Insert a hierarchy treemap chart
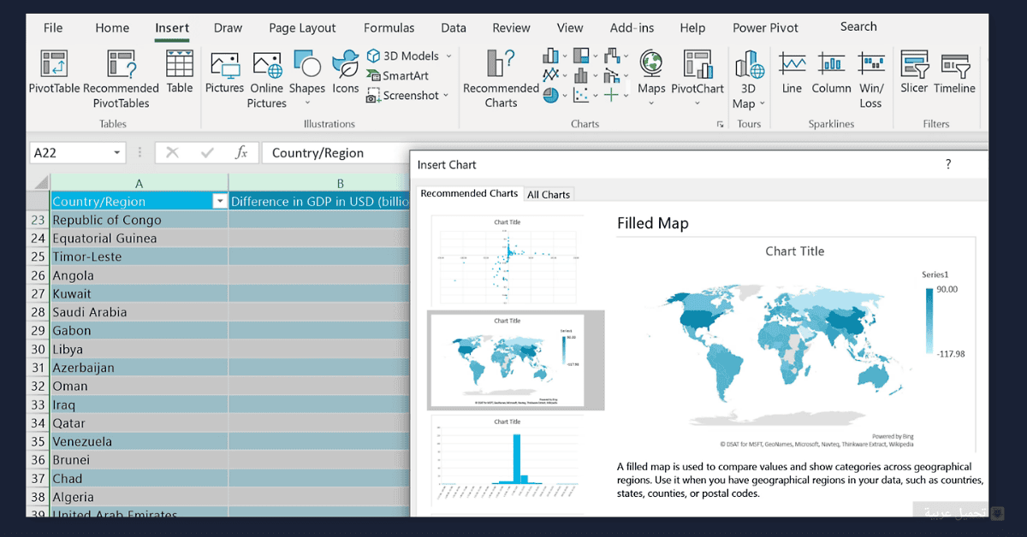This screenshot has width=1027, height=537. [581, 56]
